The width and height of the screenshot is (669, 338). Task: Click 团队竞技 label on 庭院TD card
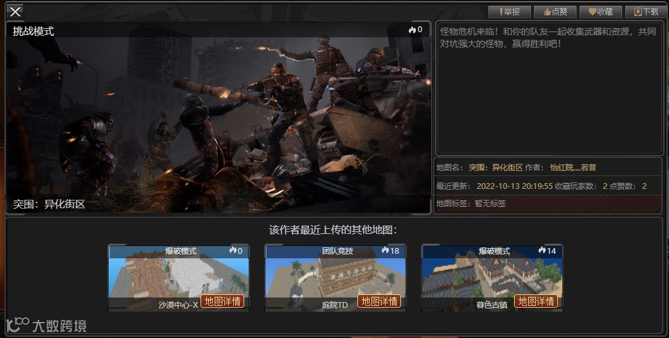coord(337,251)
